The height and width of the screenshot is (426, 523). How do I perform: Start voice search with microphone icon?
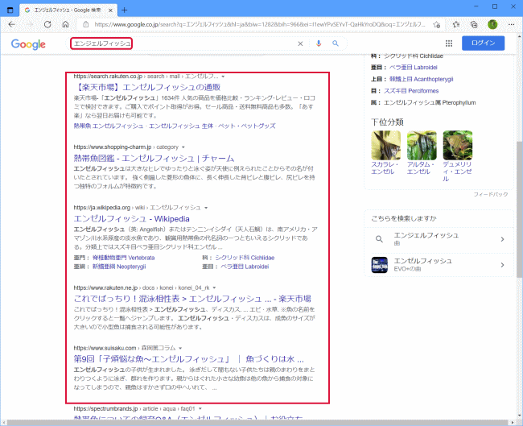[319, 43]
